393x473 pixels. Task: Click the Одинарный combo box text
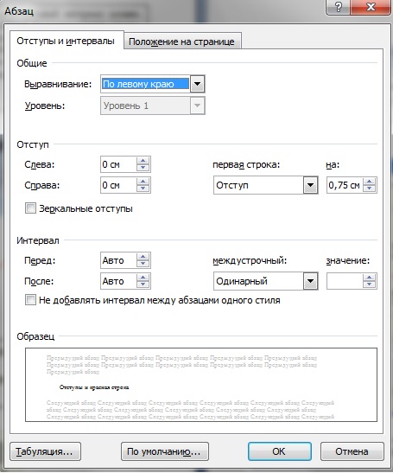[242, 281]
